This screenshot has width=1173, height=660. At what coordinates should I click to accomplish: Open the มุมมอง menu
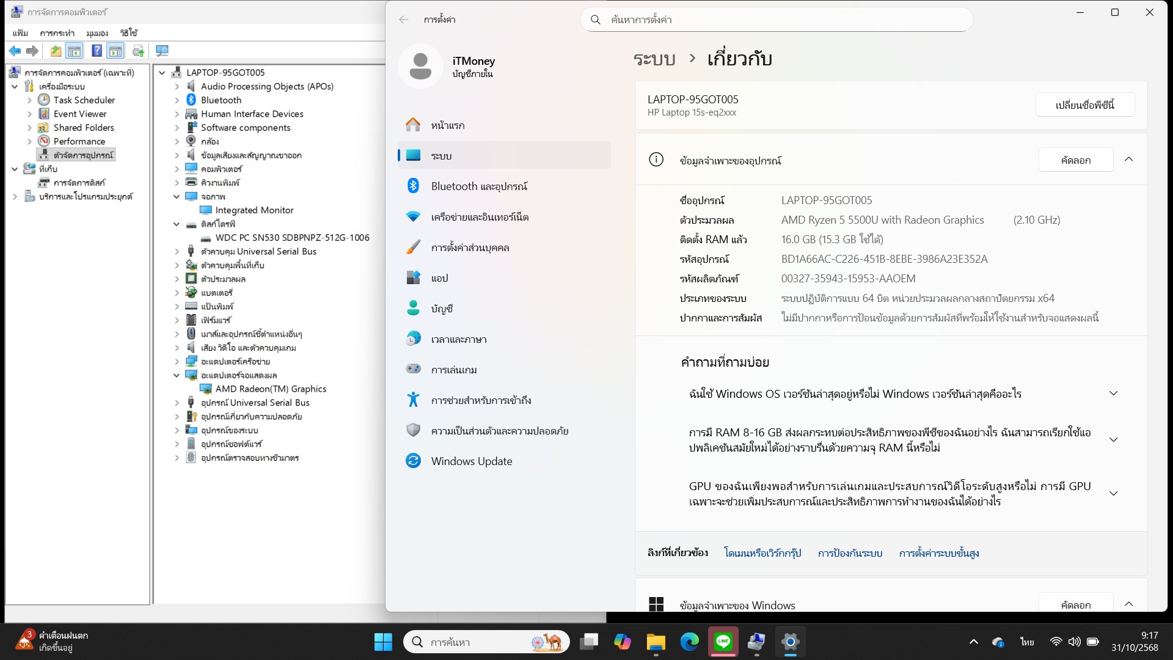[x=97, y=33]
